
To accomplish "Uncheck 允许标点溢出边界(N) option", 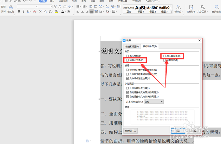I will [127, 78].
